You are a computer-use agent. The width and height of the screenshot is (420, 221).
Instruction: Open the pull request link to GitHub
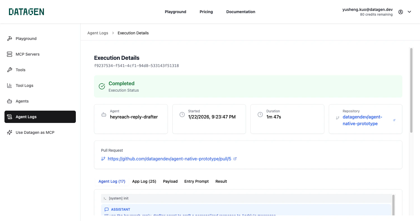(x=170, y=158)
